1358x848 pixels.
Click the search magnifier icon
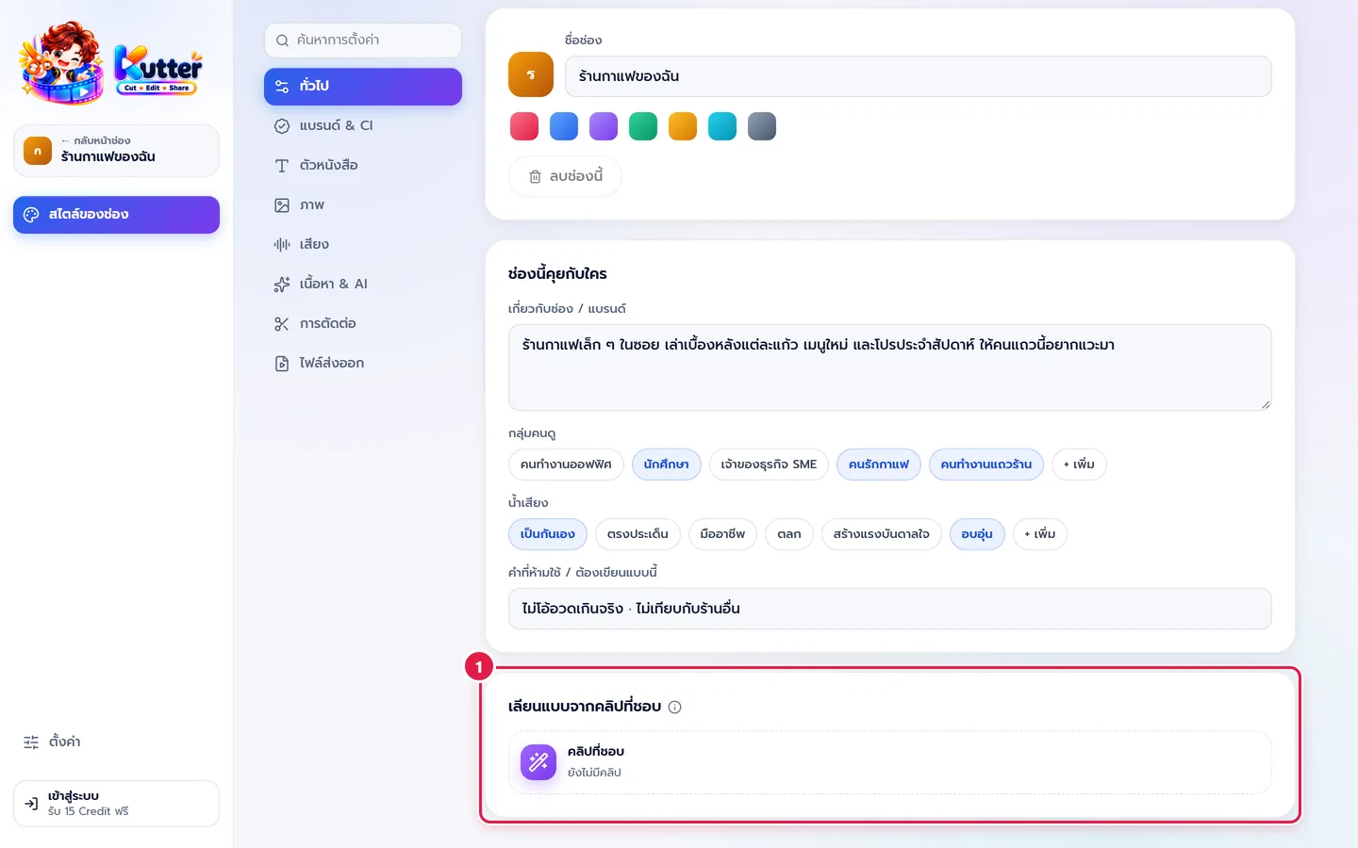pyautogui.click(x=282, y=41)
